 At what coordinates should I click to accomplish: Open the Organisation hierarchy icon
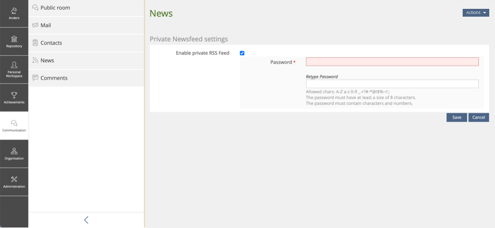click(x=14, y=151)
